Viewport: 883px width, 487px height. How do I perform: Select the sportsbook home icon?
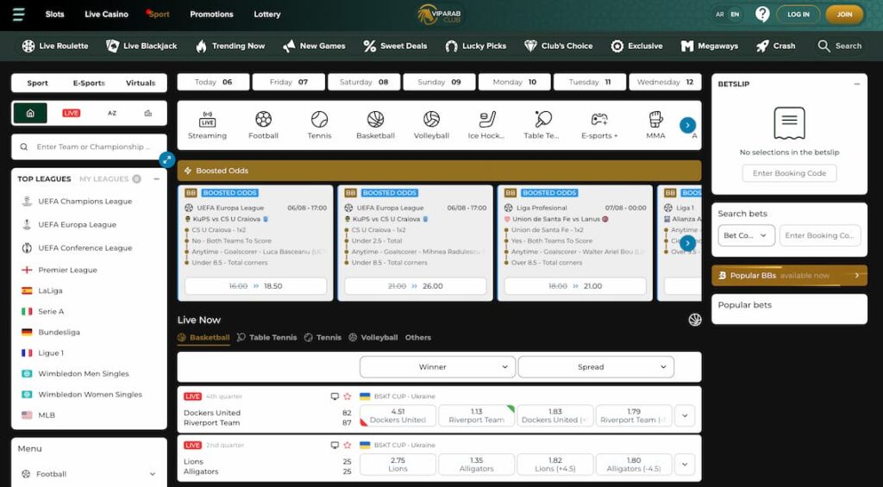(x=30, y=113)
